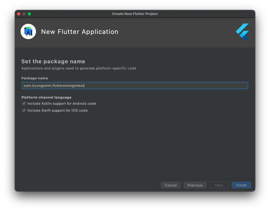Click the Flutter logo icon
Image resolution: width=270 pixels, height=211 pixels.
[242, 32]
